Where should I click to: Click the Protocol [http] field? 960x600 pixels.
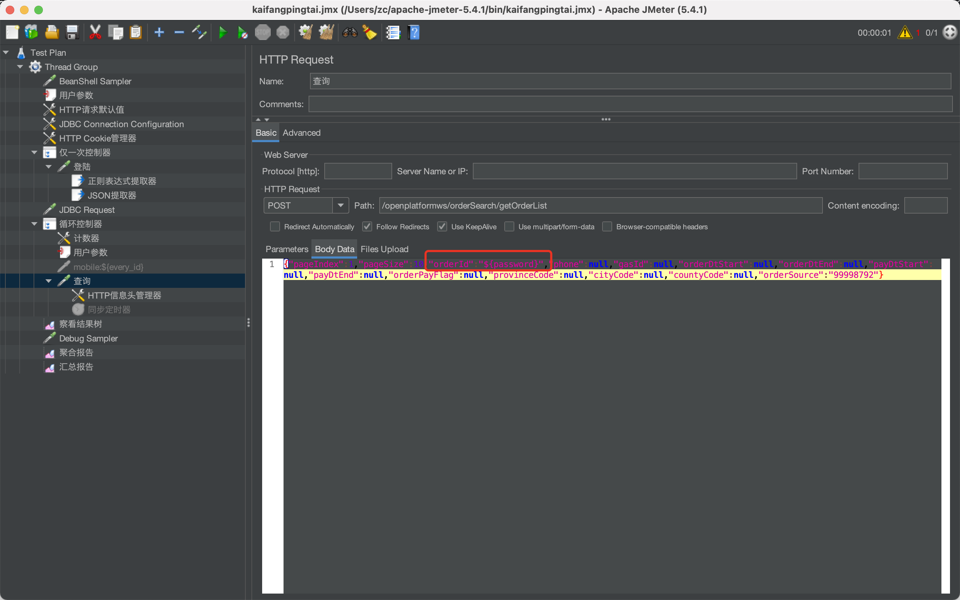pos(358,171)
